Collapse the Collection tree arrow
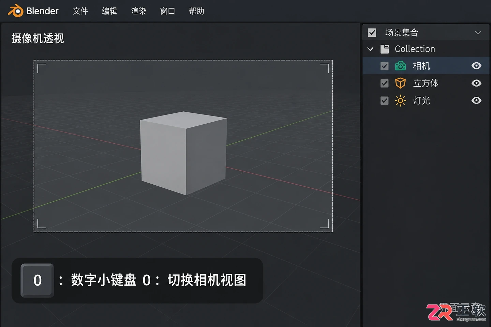 pos(370,49)
